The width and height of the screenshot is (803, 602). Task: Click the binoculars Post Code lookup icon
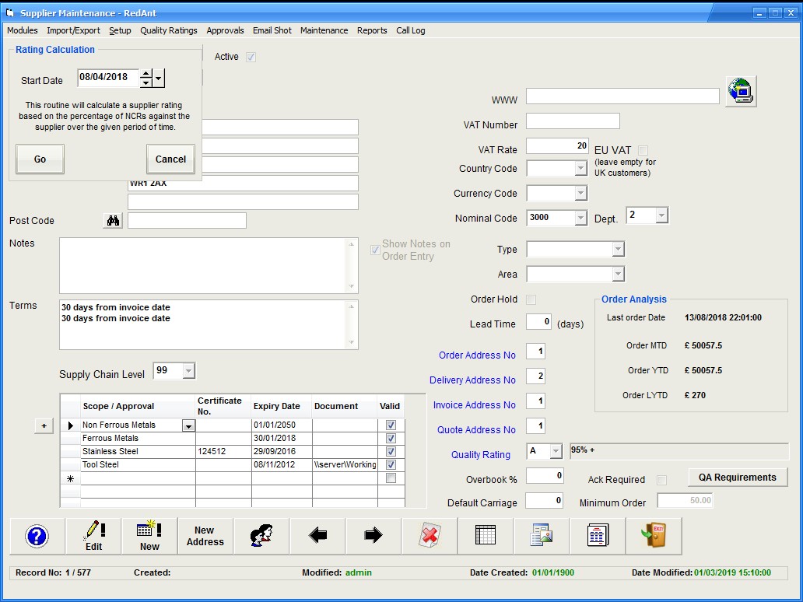114,221
